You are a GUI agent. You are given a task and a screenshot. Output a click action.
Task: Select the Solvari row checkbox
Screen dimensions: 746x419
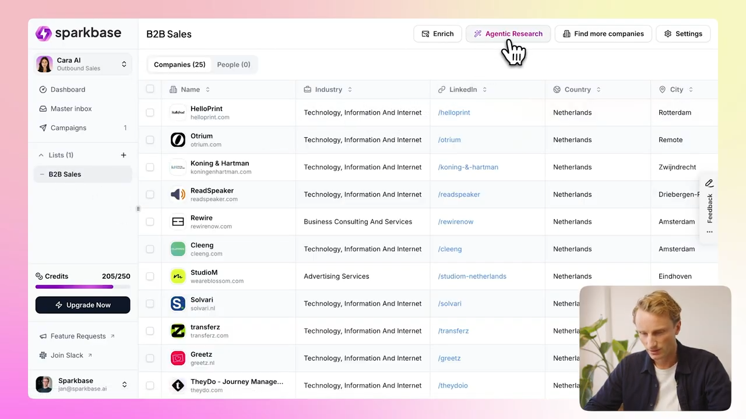click(150, 304)
